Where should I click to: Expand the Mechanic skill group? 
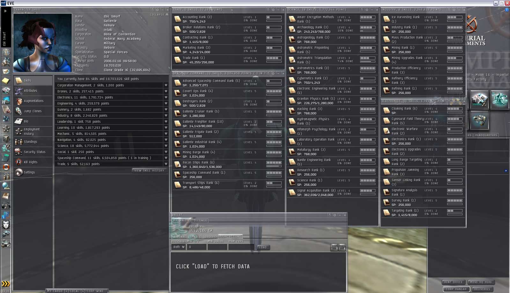166,134
